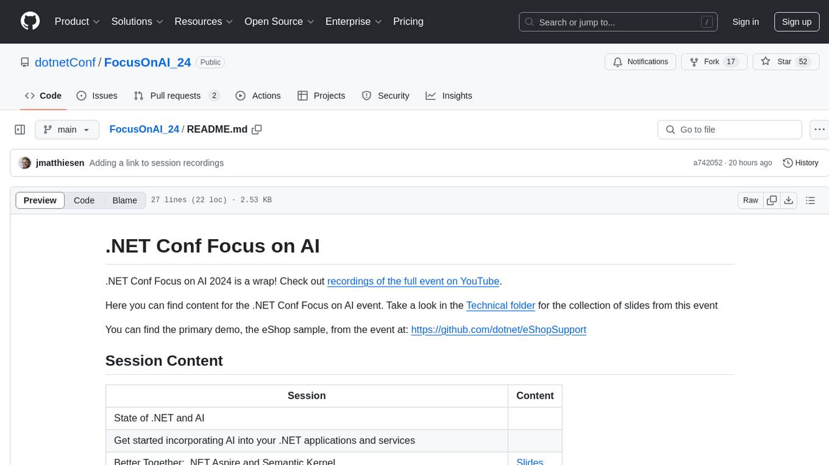
Task: Expand the Product menu
Action: point(77,21)
